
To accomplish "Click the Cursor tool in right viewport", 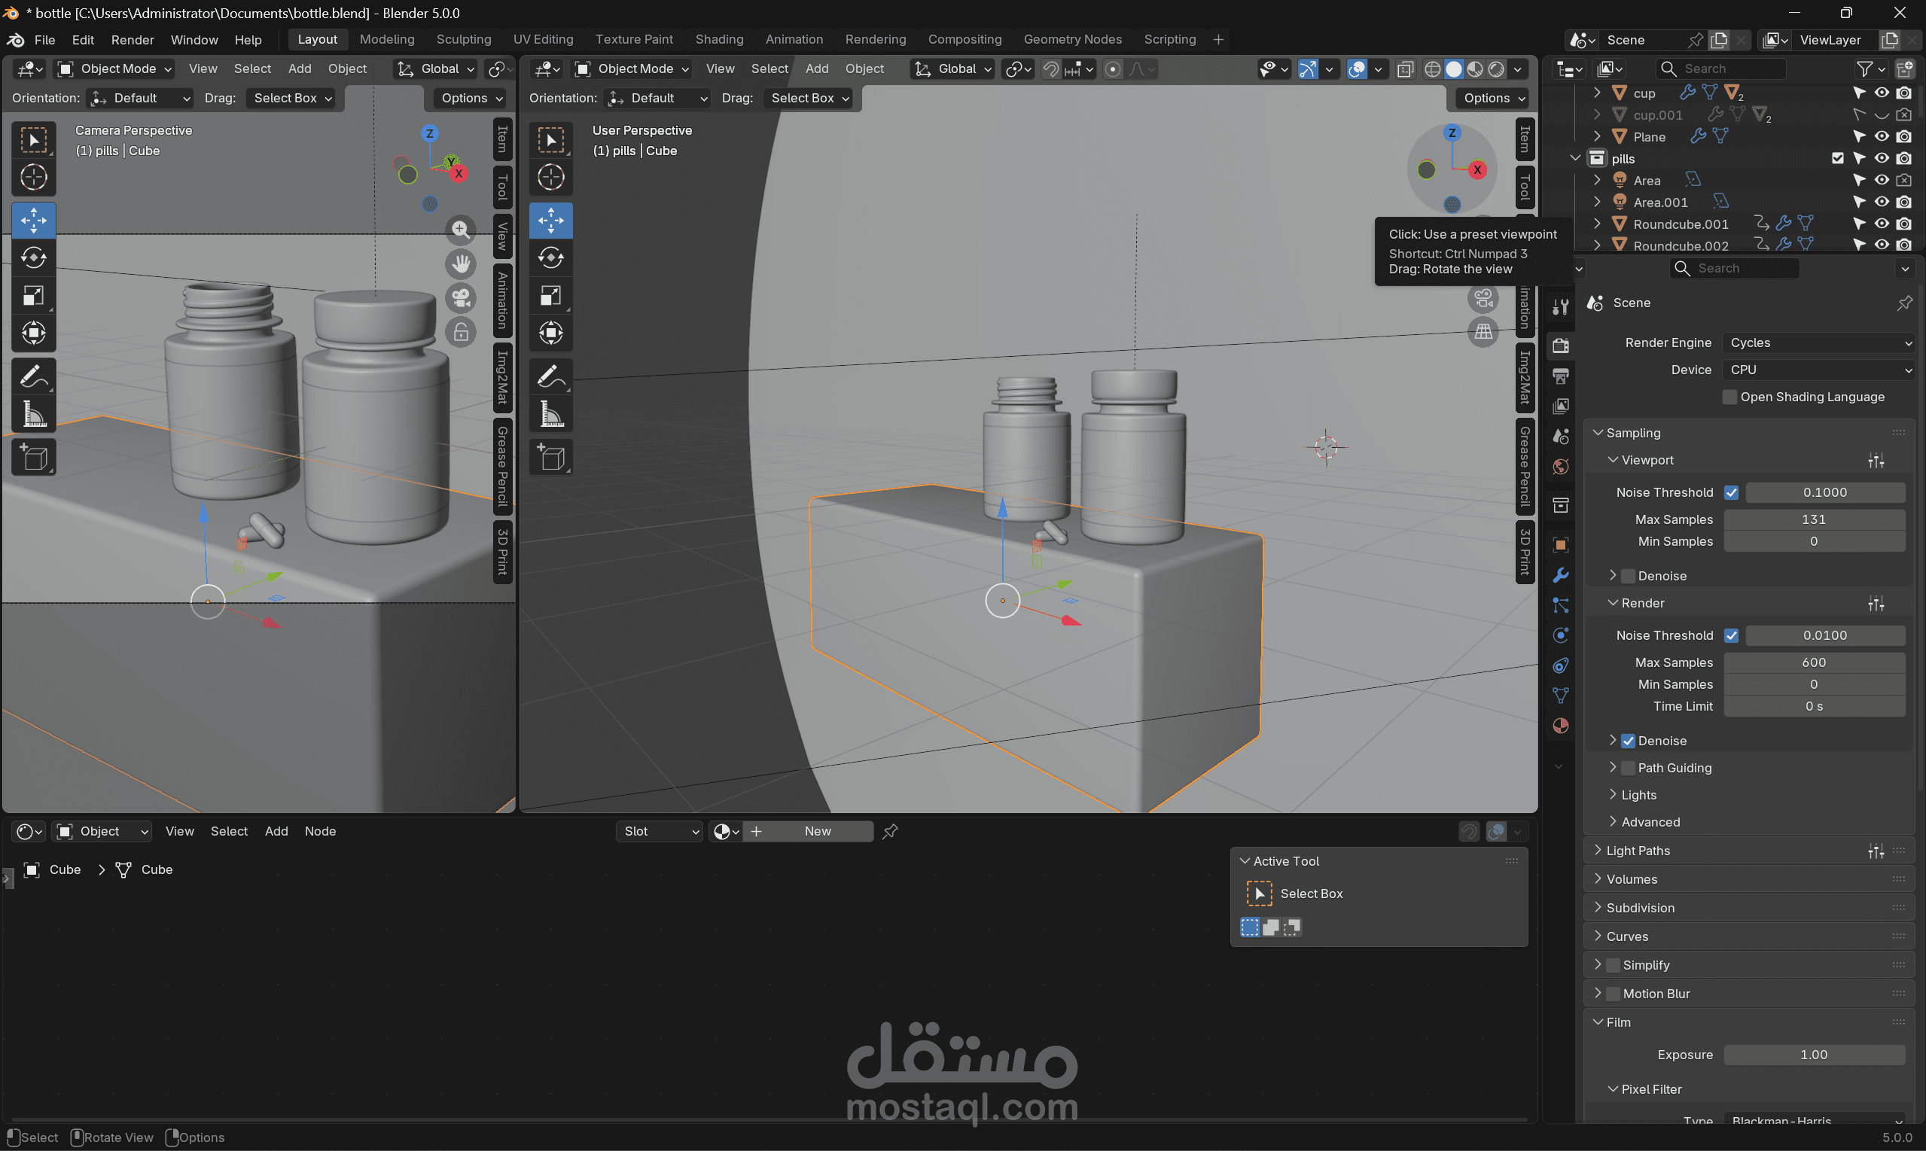I will [550, 177].
